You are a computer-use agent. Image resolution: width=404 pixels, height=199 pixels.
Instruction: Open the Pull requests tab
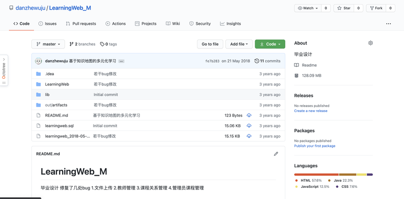click(x=81, y=23)
